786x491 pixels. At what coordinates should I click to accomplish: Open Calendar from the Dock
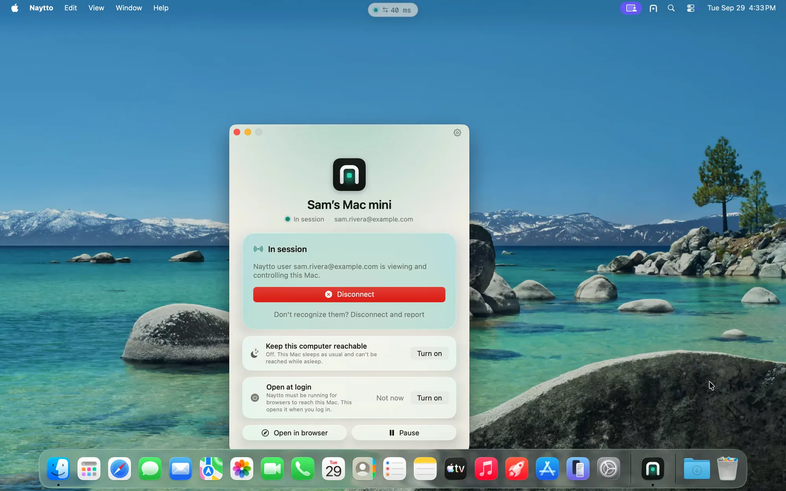click(x=333, y=469)
